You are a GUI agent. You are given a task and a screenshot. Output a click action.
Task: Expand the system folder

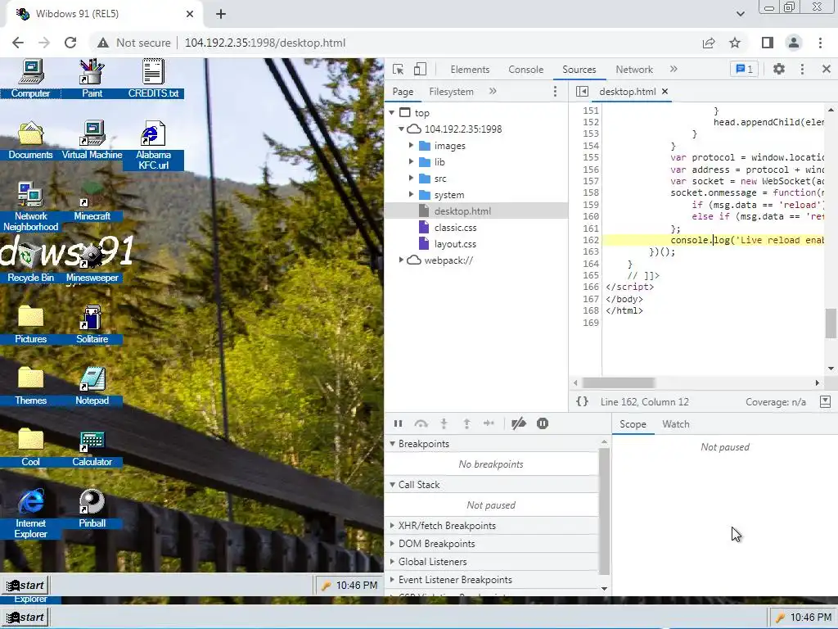pyautogui.click(x=411, y=195)
